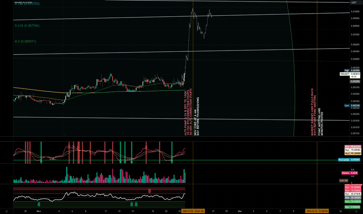
Task: Click the High price label on the scale
Action: point(352,70)
